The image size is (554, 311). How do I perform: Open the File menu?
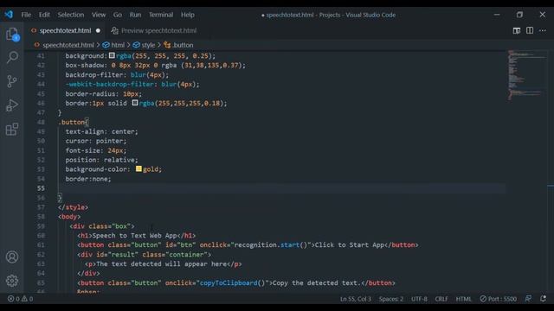[26, 15]
